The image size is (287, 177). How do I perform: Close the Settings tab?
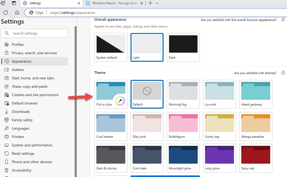(79, 3)
